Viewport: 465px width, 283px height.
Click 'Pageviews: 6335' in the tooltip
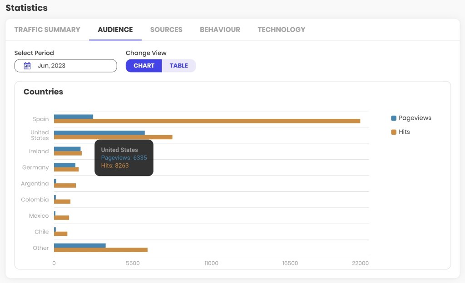tap(124, 158)
